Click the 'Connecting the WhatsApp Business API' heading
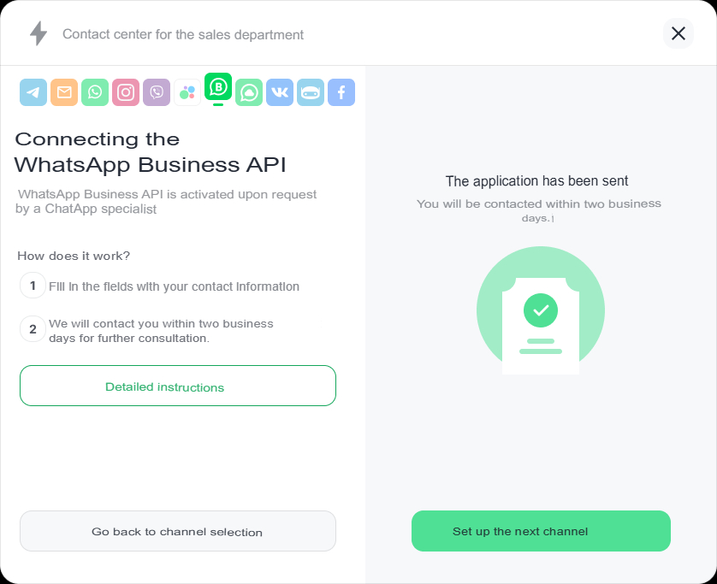Viewport: 717px width, 584px height. coord(151,151)
